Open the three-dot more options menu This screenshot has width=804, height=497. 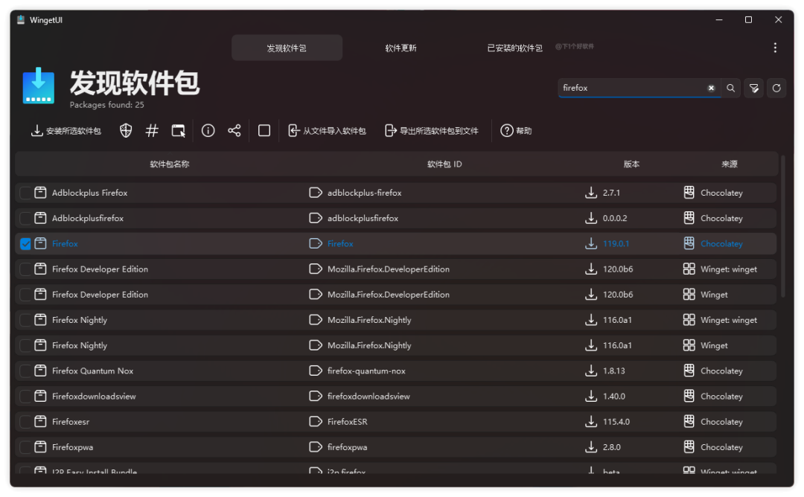pyautogui.click(x=775, y=48)
